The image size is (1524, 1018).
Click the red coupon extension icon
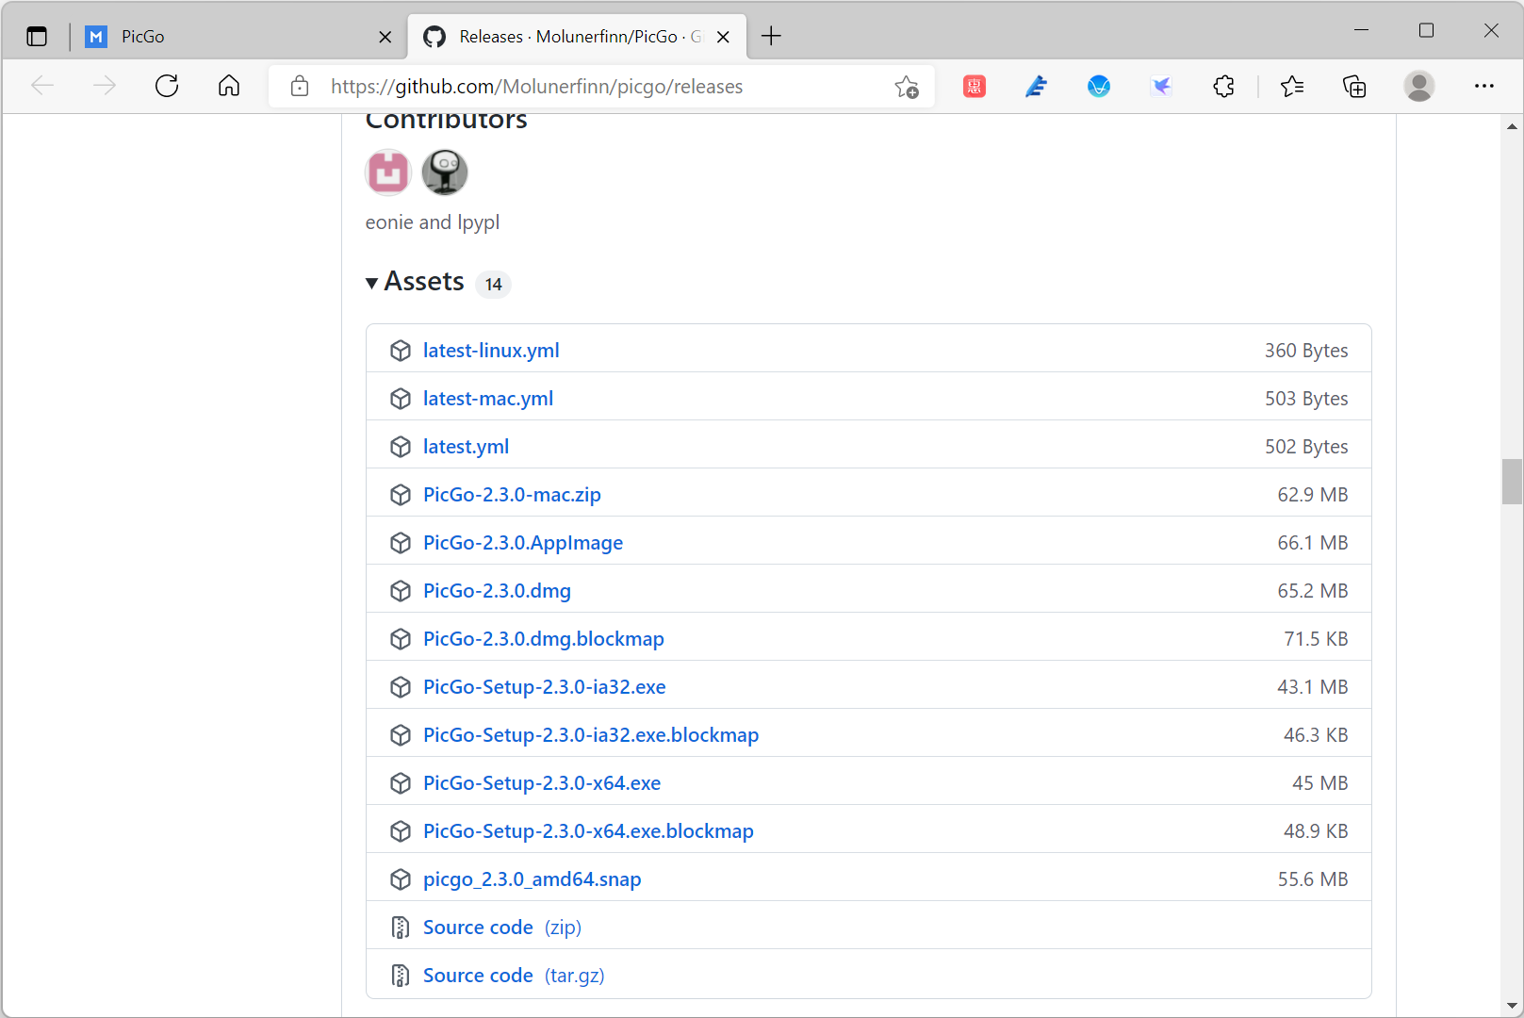point(974,86)
